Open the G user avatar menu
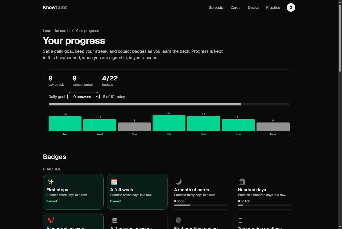342x229 pixels. click(291, 7)
